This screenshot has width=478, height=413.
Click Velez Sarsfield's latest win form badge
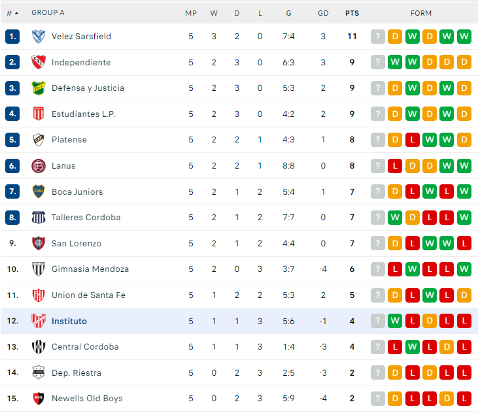(x=464, y=37)
